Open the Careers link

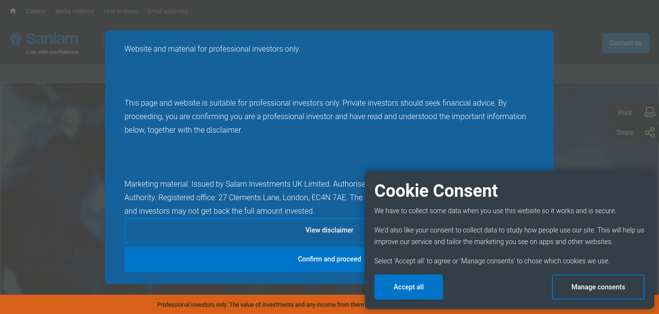[36, 12]
